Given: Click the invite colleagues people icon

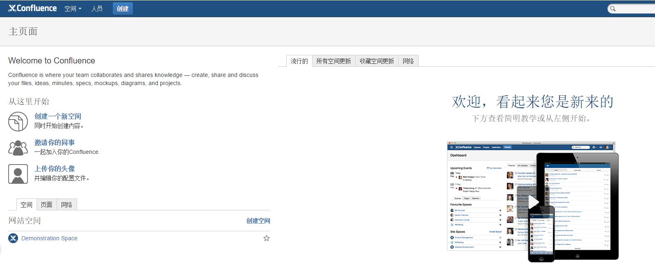Looking at the screenshot, I should point(18,148).
